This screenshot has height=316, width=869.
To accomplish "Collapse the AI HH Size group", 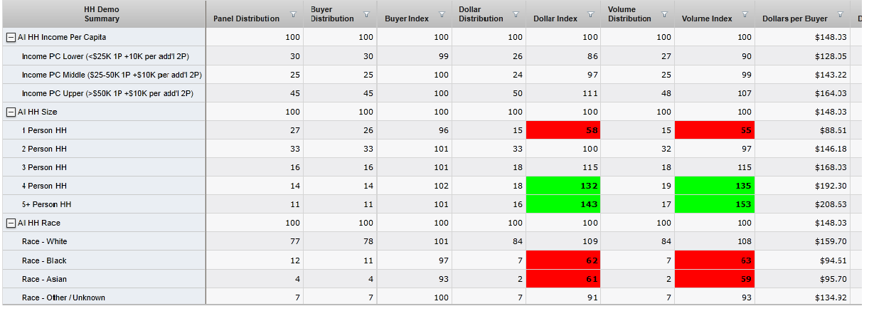I will click(x=11, y=112).
